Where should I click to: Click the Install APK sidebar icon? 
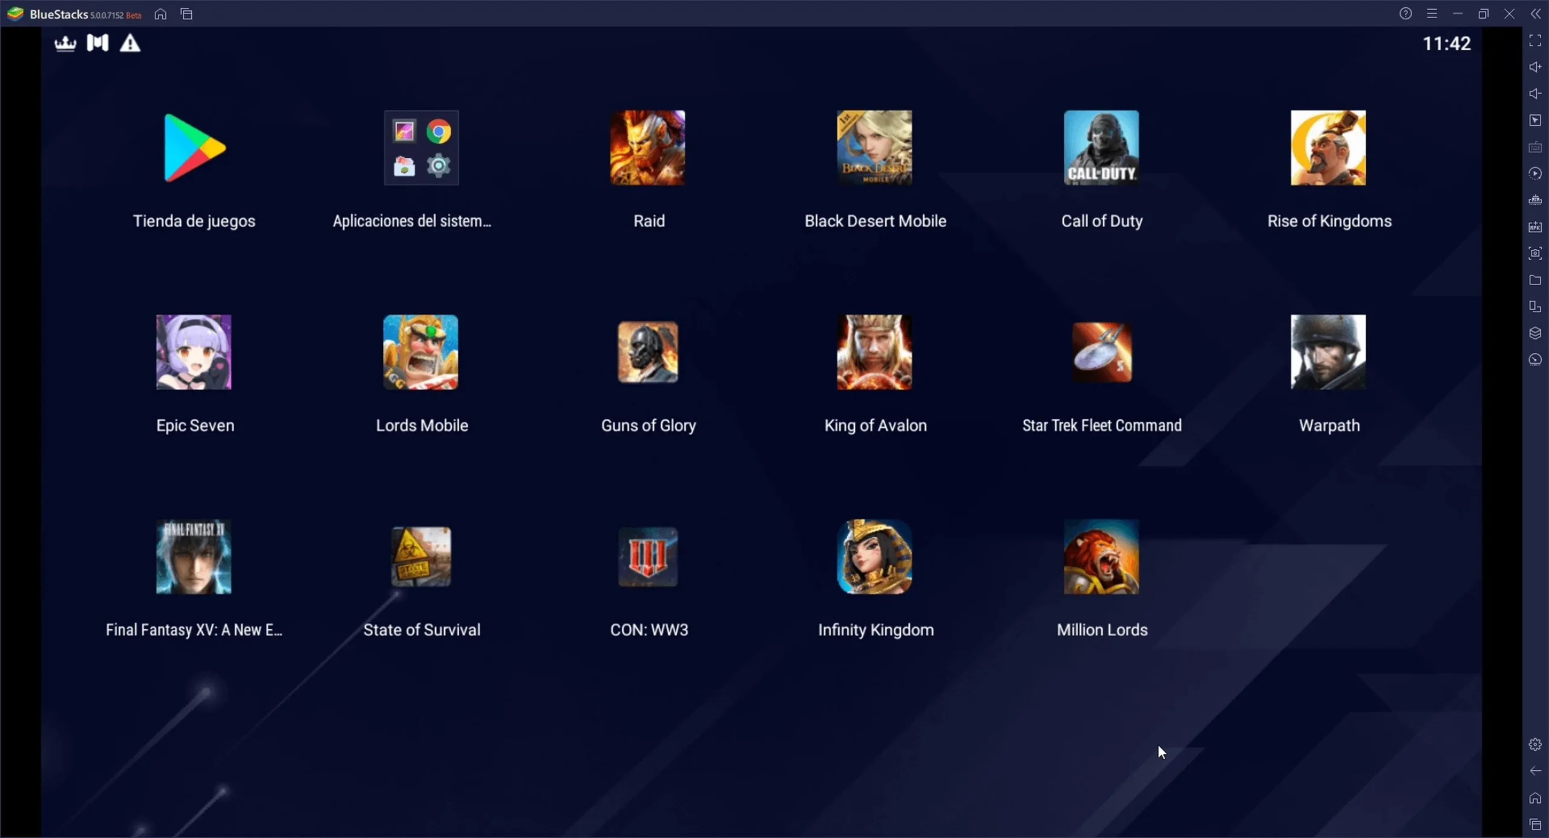[1535, 227]
